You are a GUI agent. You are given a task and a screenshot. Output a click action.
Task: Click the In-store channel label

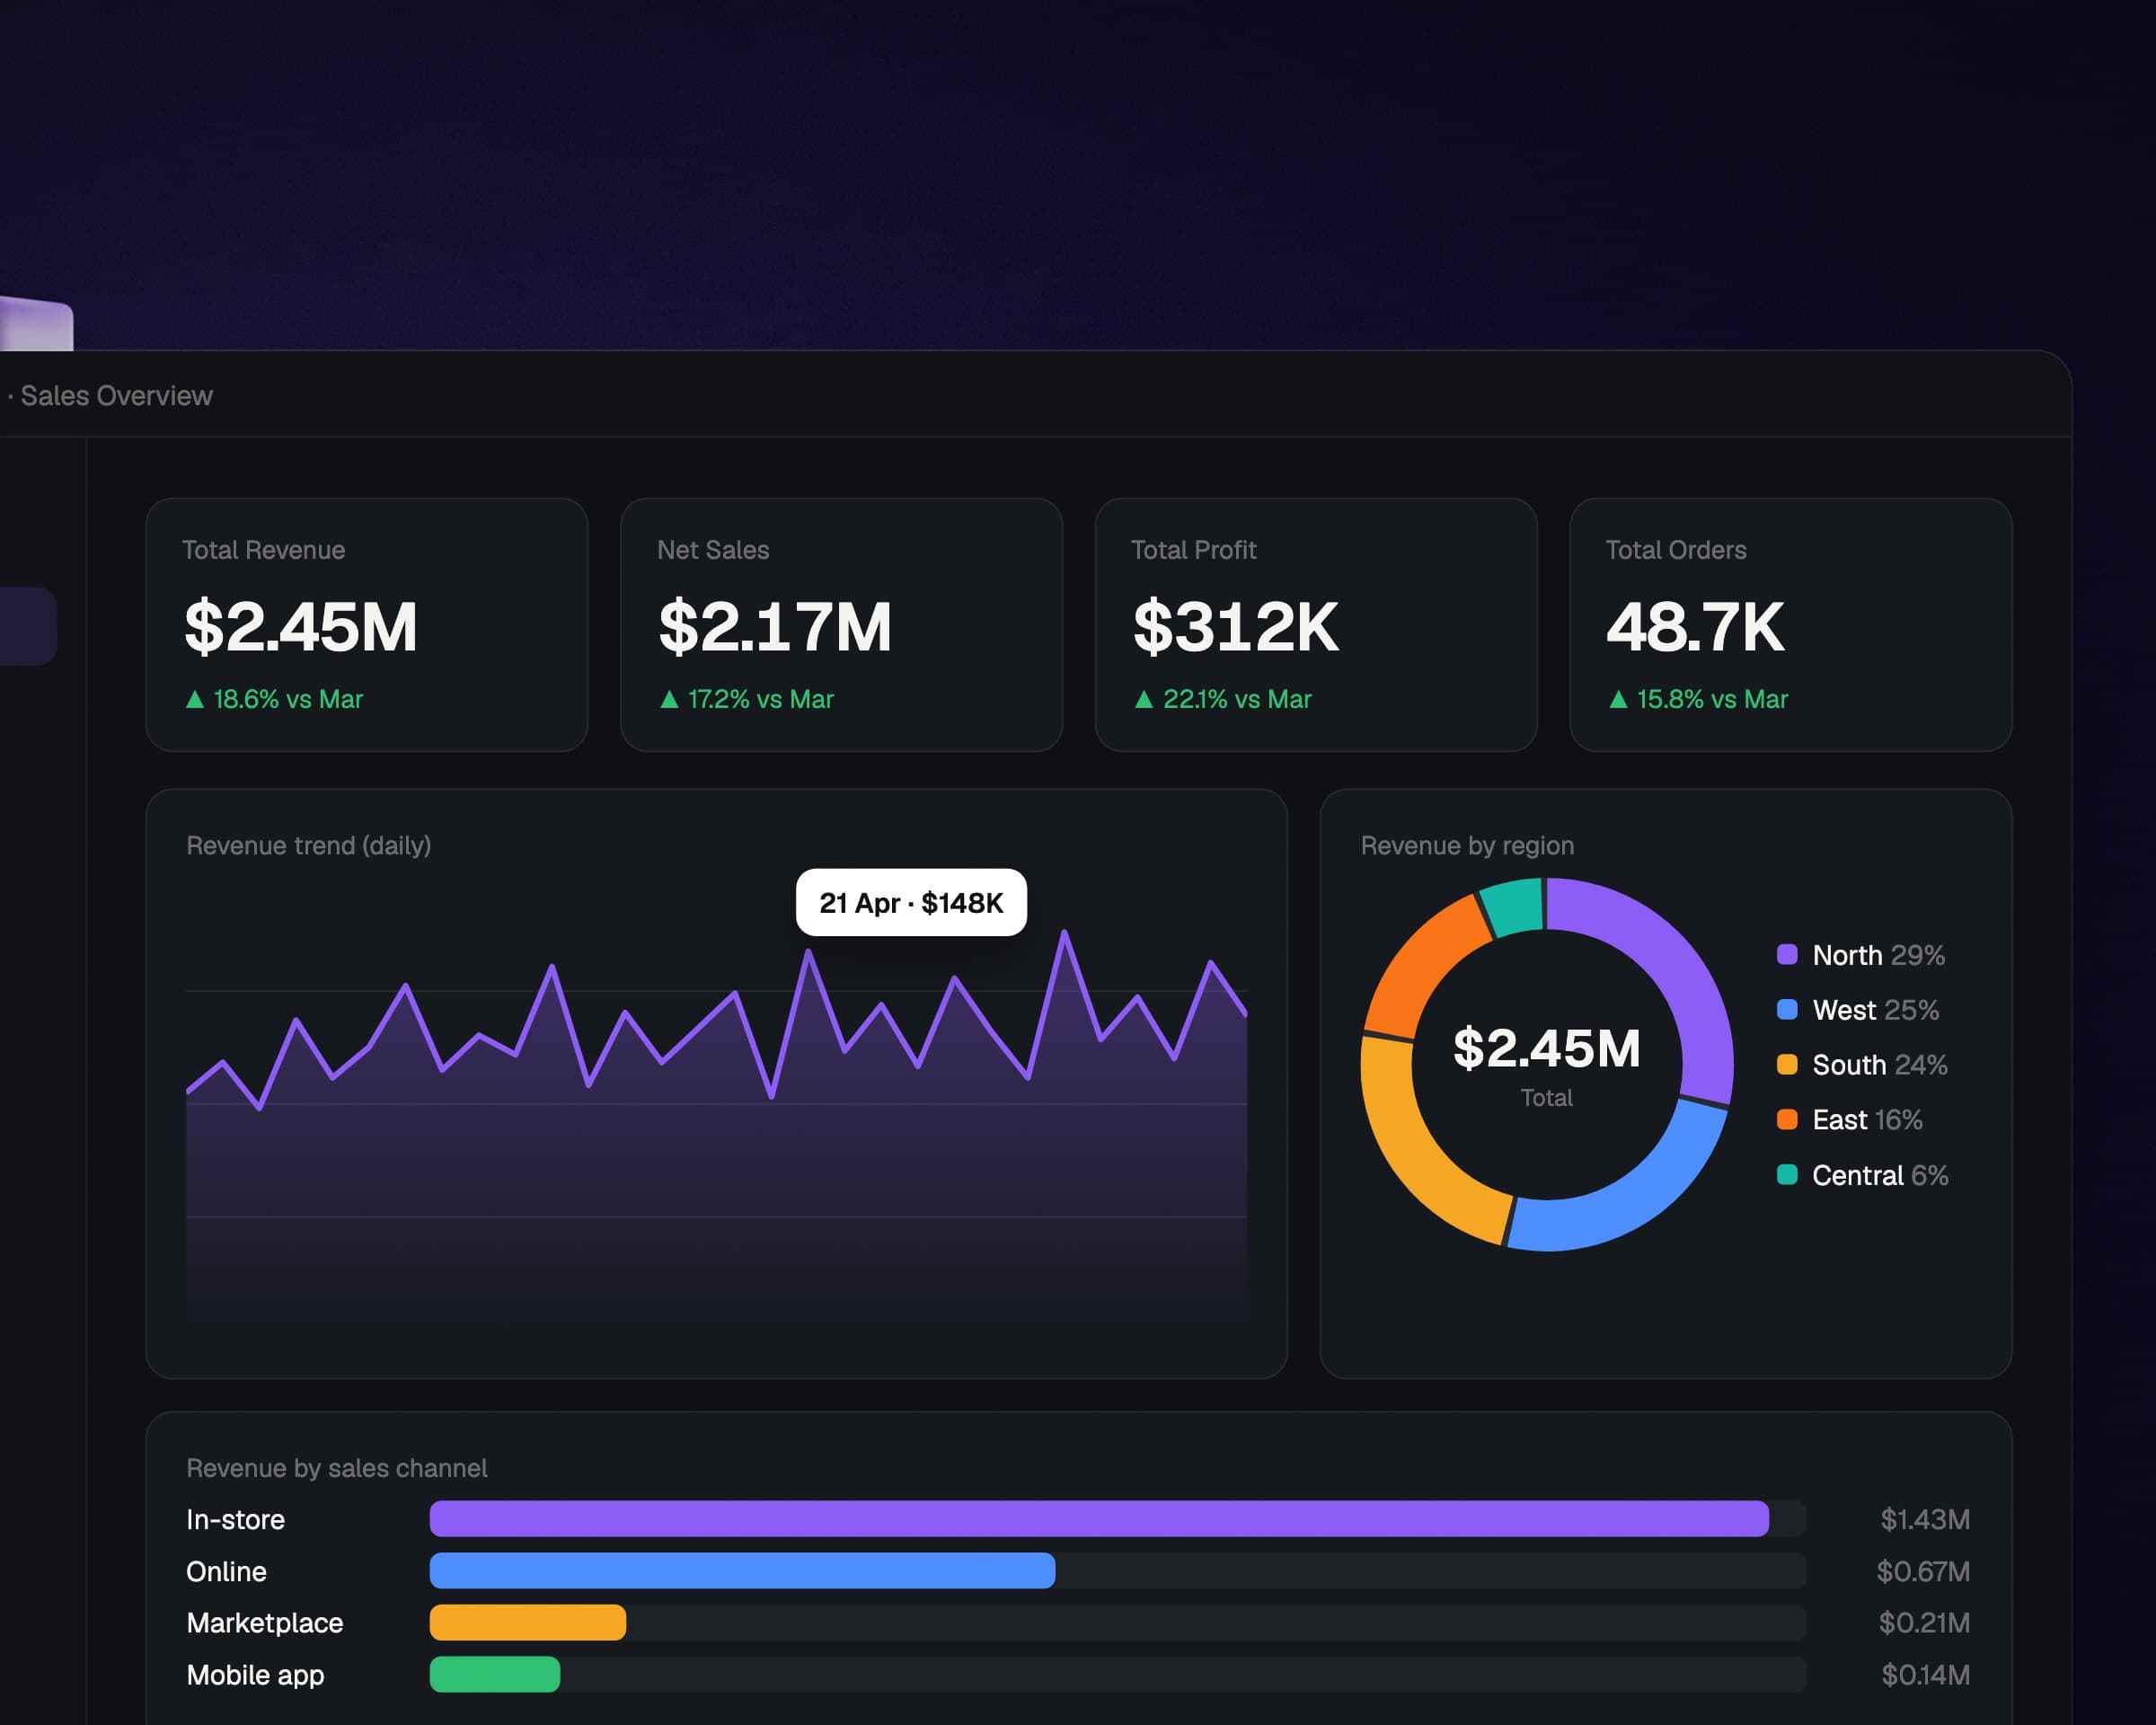coord(235,1520)
